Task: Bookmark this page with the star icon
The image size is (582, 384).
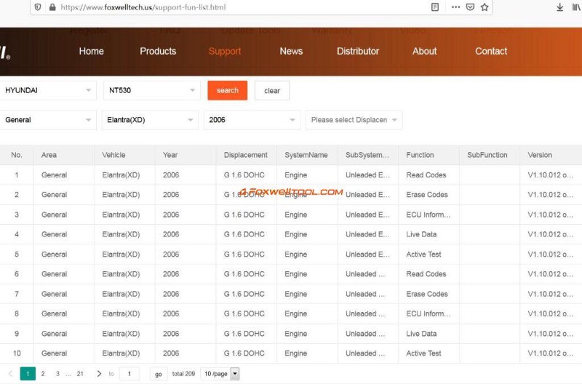Action: [485, 7]
